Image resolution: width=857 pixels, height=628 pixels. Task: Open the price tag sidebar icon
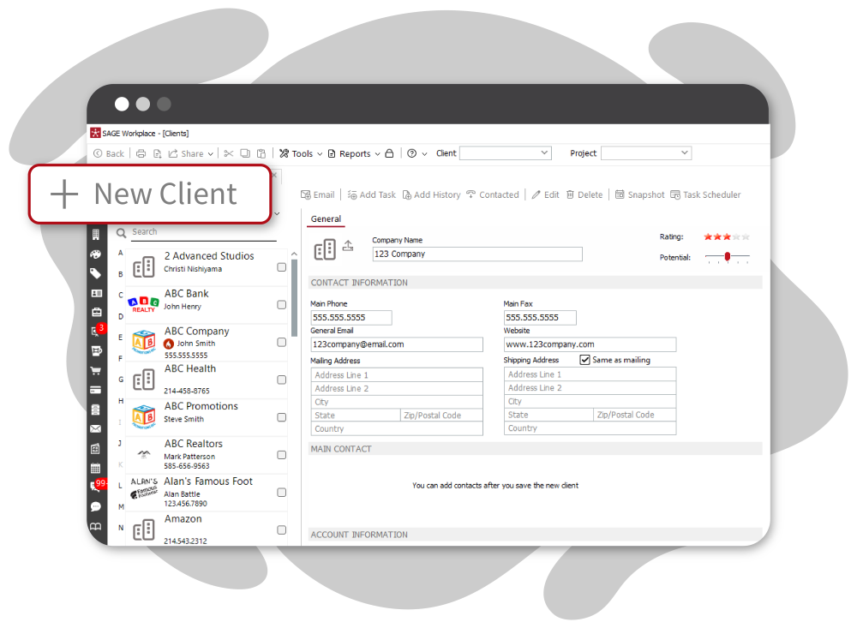(x=96, y=273)
